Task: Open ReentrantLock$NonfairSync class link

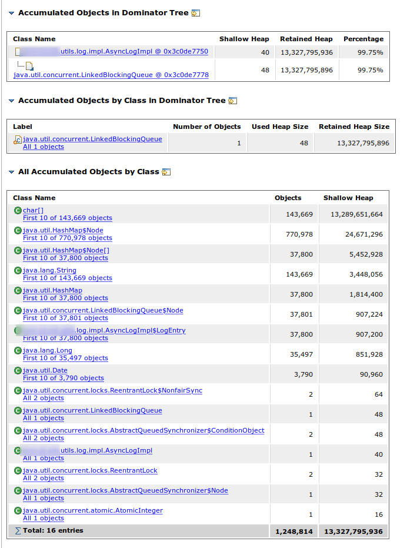Action: pos(112,390)
